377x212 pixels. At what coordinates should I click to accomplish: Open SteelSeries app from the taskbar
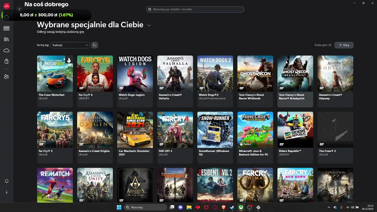click(258, 207)
